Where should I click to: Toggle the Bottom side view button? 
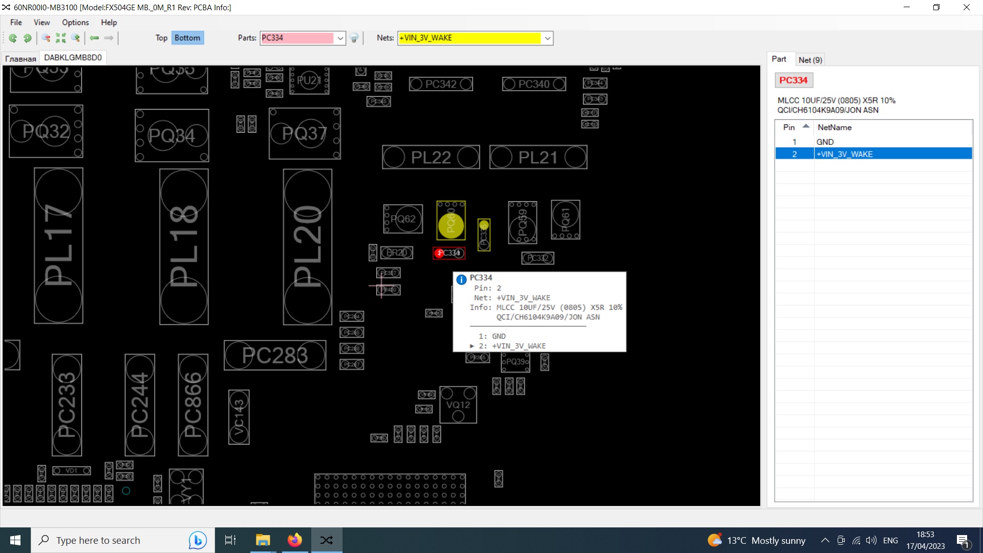[187, 38]
